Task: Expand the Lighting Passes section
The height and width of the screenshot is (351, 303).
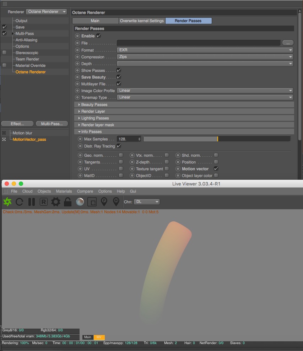Action: click(184, 118)
